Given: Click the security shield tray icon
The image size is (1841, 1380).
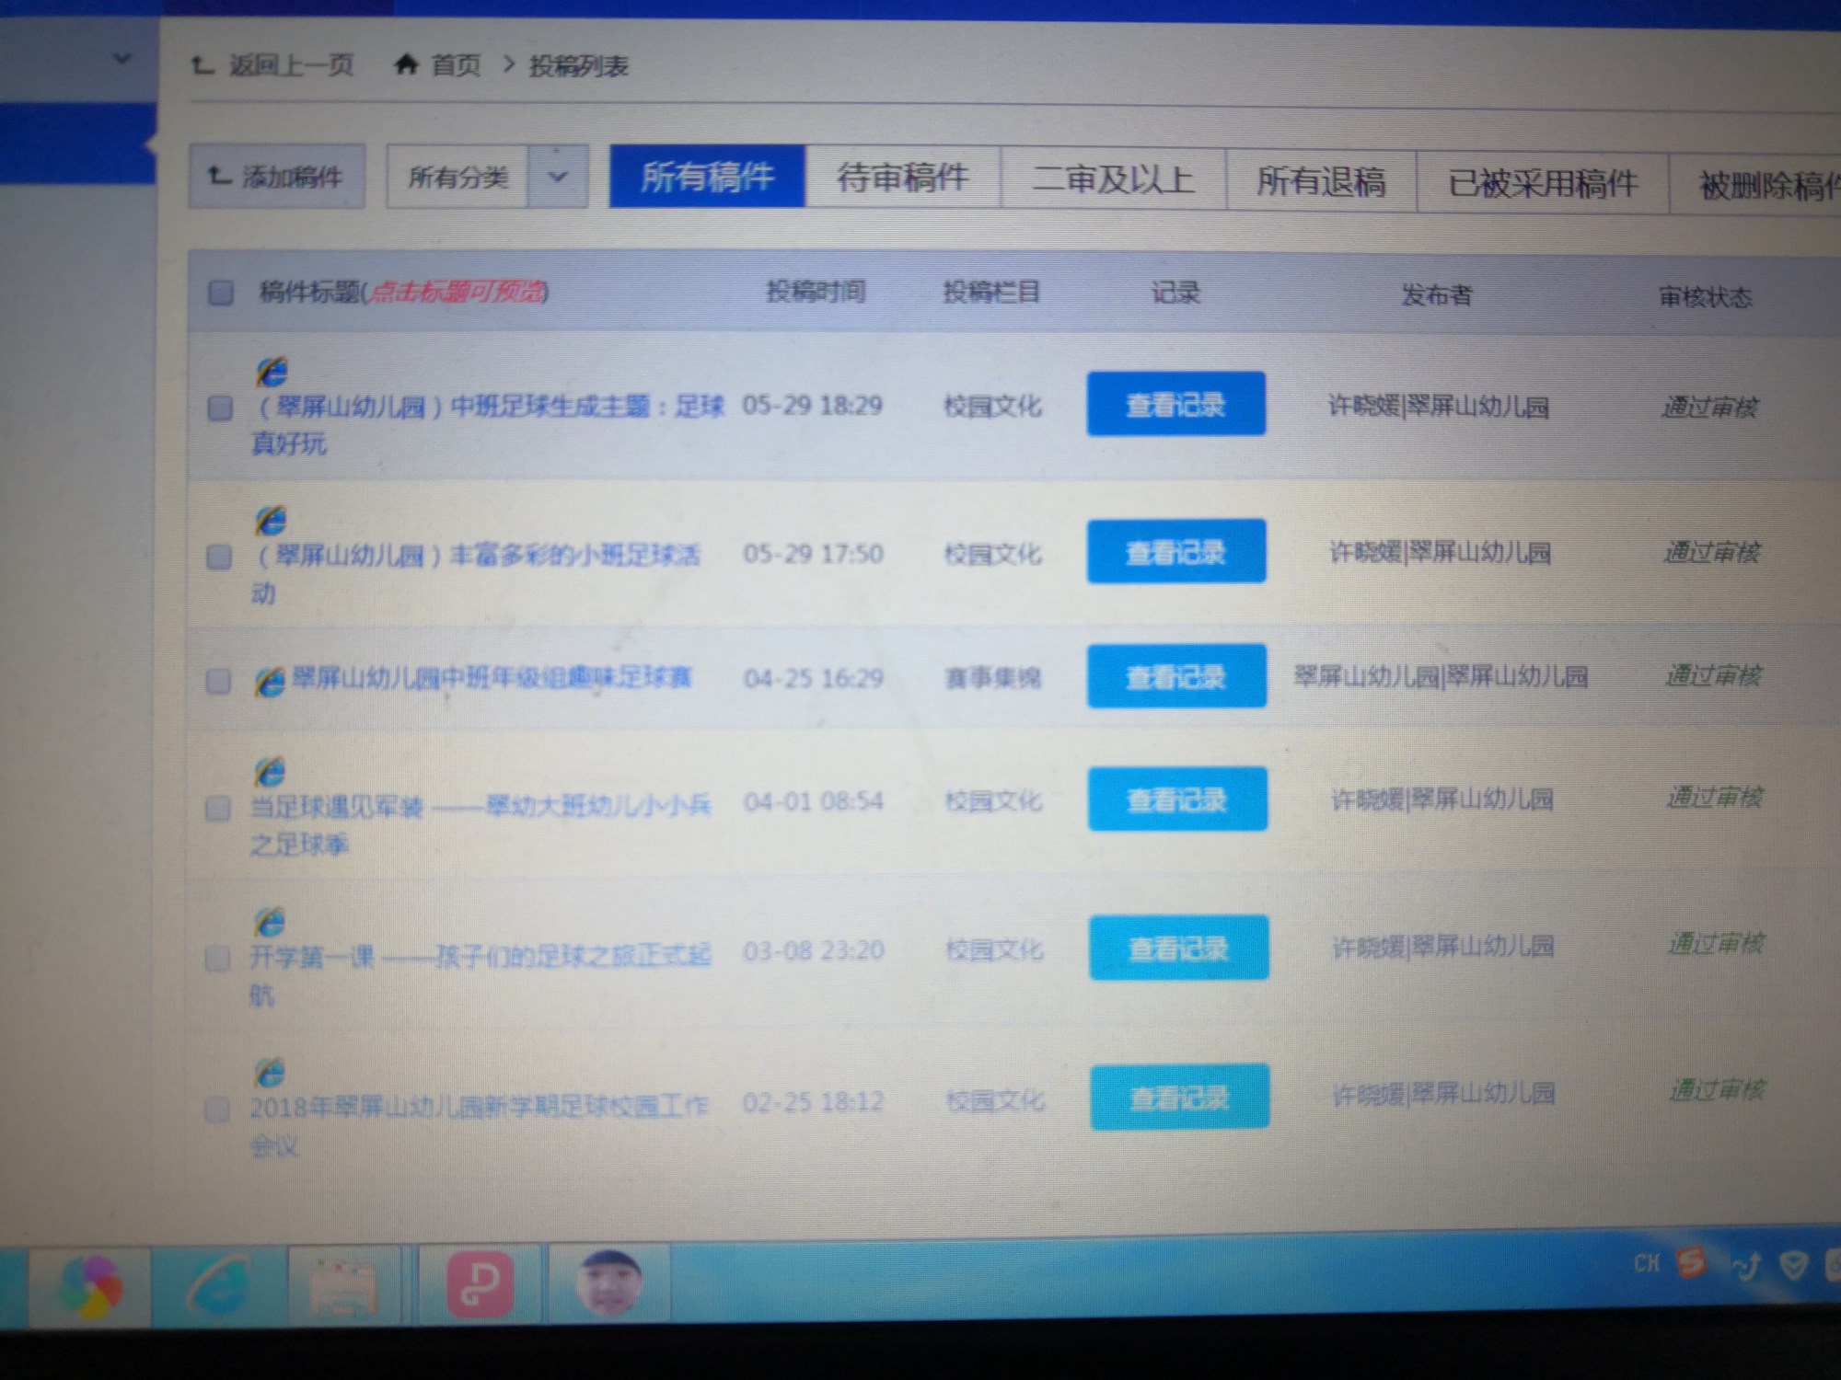Looking at the screenshot, I should click(x=1793, y=1266).
